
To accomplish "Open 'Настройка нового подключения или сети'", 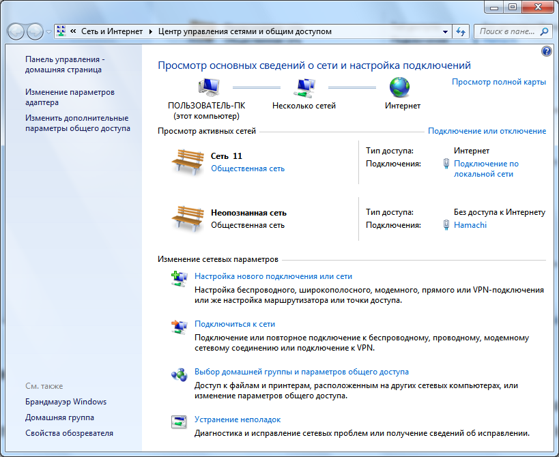I will tap(273, 276).
